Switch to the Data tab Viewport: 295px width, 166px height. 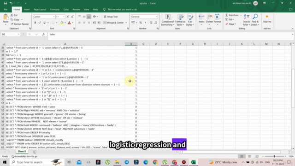coord(66,9)
